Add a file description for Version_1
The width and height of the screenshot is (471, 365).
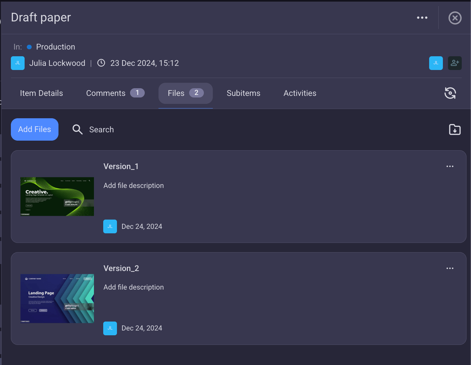pos(134,185)
